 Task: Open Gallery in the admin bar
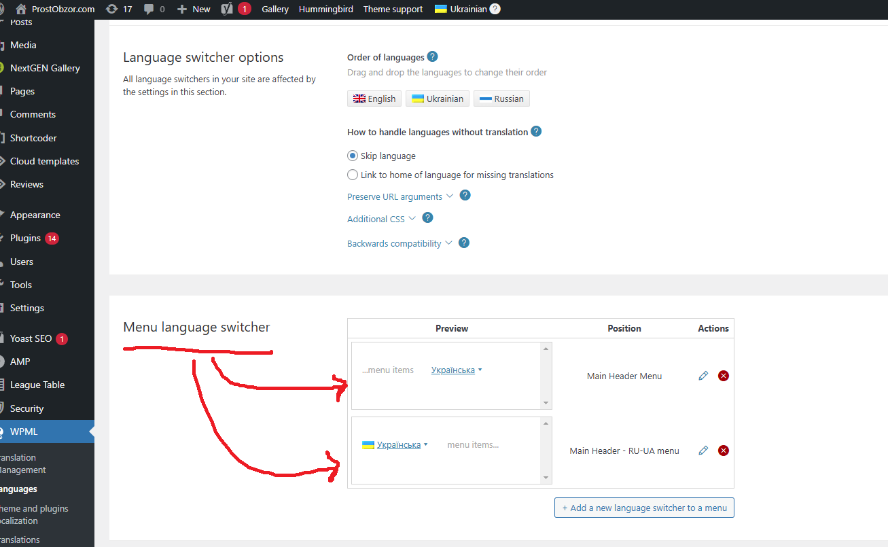pos(275,9)
